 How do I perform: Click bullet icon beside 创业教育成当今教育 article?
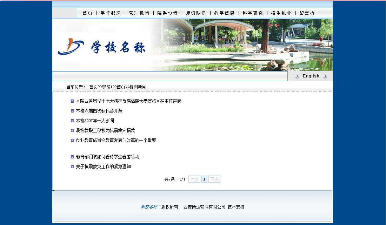[72, 141]
